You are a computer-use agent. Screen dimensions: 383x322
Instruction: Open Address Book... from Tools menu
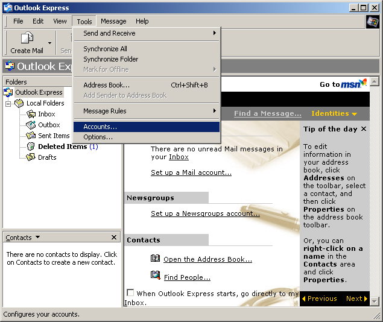tap(147, 85)
